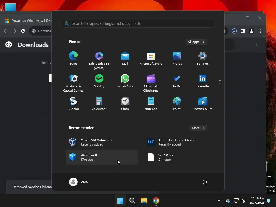Reload the page in Chrome
Viewport: 276px width, 207px height.
pos(23,31)
